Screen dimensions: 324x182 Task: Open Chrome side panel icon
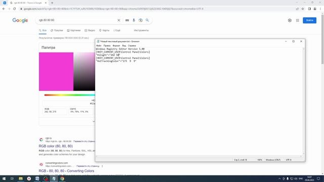pyautogui.click(x=309, y=9)
